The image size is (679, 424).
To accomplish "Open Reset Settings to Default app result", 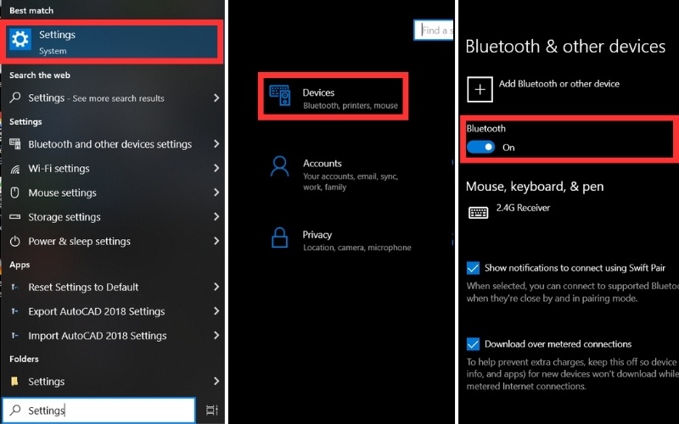I will 113,287.
